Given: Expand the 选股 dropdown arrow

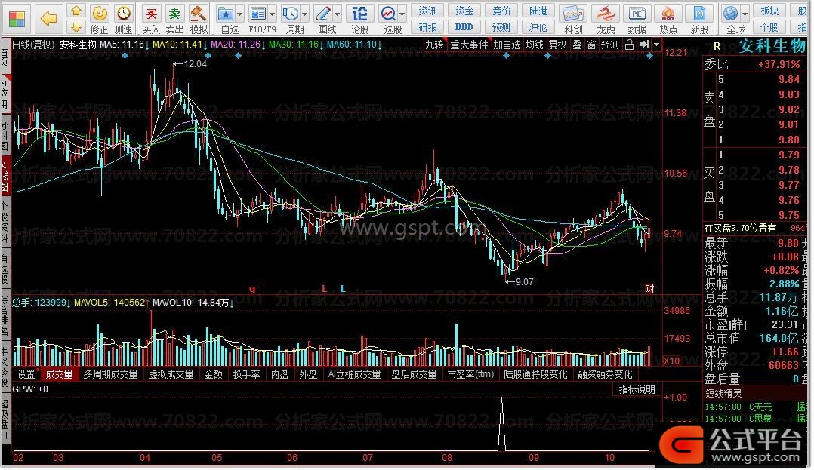Looking at the screenshot, I should point(402,14).
